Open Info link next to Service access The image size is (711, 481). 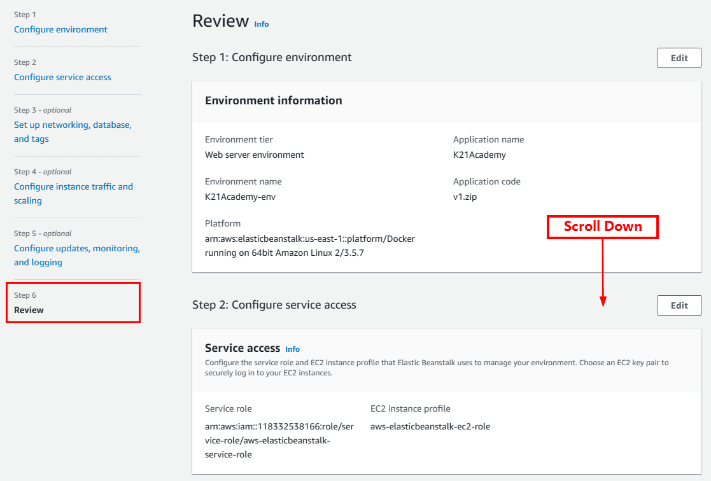click(292, 349)
